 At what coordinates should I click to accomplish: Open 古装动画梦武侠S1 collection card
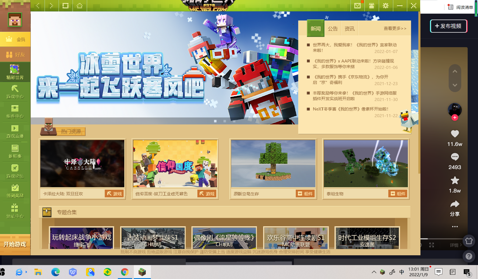pos(153,238)
